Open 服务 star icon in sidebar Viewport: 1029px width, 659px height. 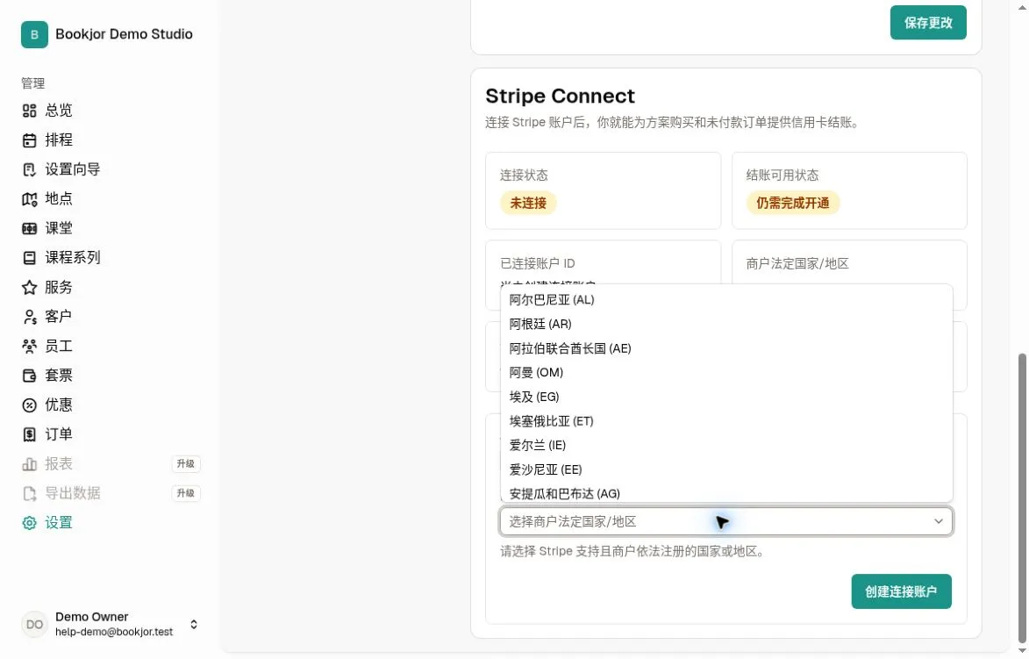[x=29, y=288]
